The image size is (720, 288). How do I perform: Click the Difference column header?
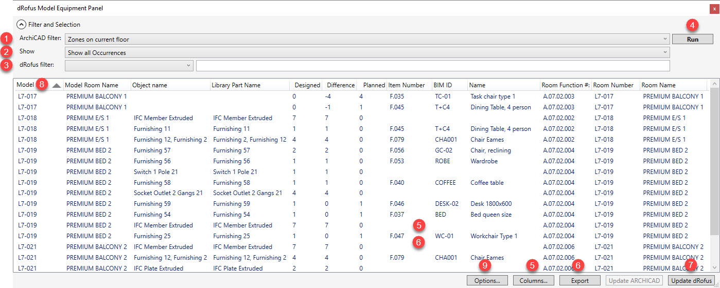point(340,85)
